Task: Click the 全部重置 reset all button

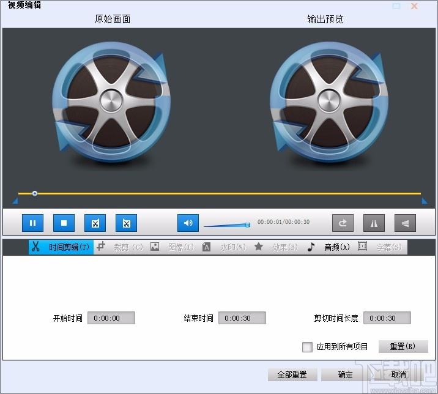Action: (x=292, y=374)
